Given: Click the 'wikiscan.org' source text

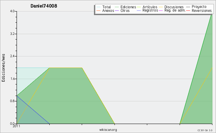Looking at the screenshot, I should pyautogui.click(x=108, y=130).
